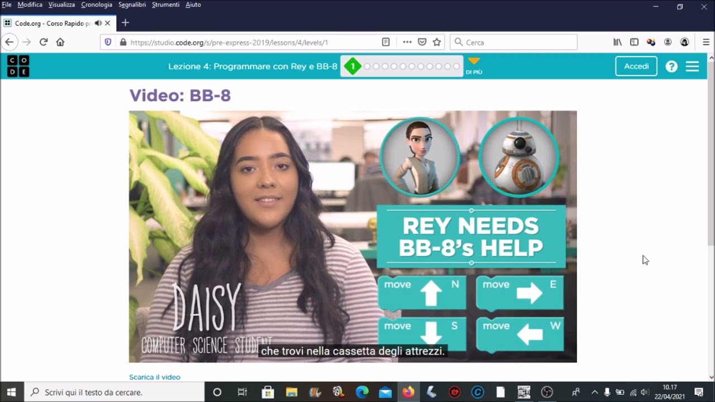This screenshot has width=715, height=402.
Task: Open Cortana circle icon
Action: [217, 392]
